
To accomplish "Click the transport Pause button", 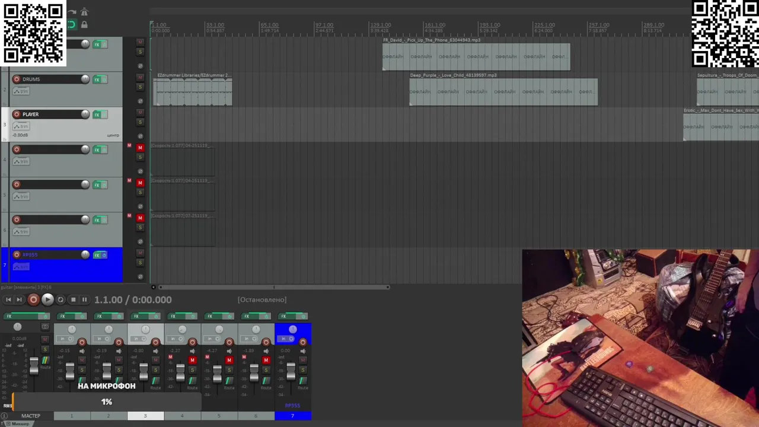I will click(84, 299).
